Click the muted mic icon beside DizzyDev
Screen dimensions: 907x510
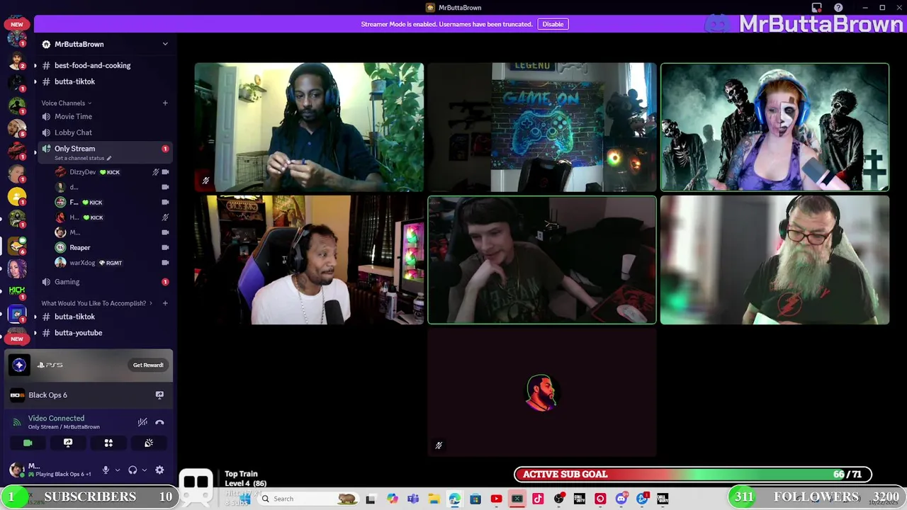point(155,172)
